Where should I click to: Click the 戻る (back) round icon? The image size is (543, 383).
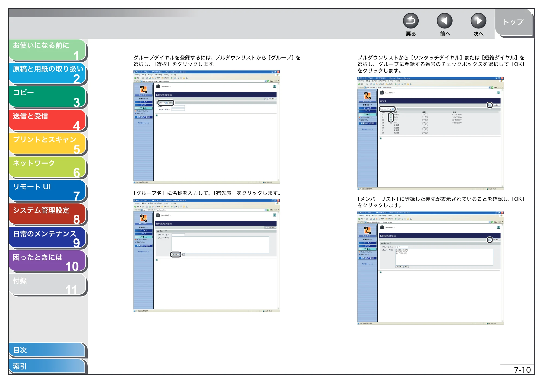tap(411, 21)
